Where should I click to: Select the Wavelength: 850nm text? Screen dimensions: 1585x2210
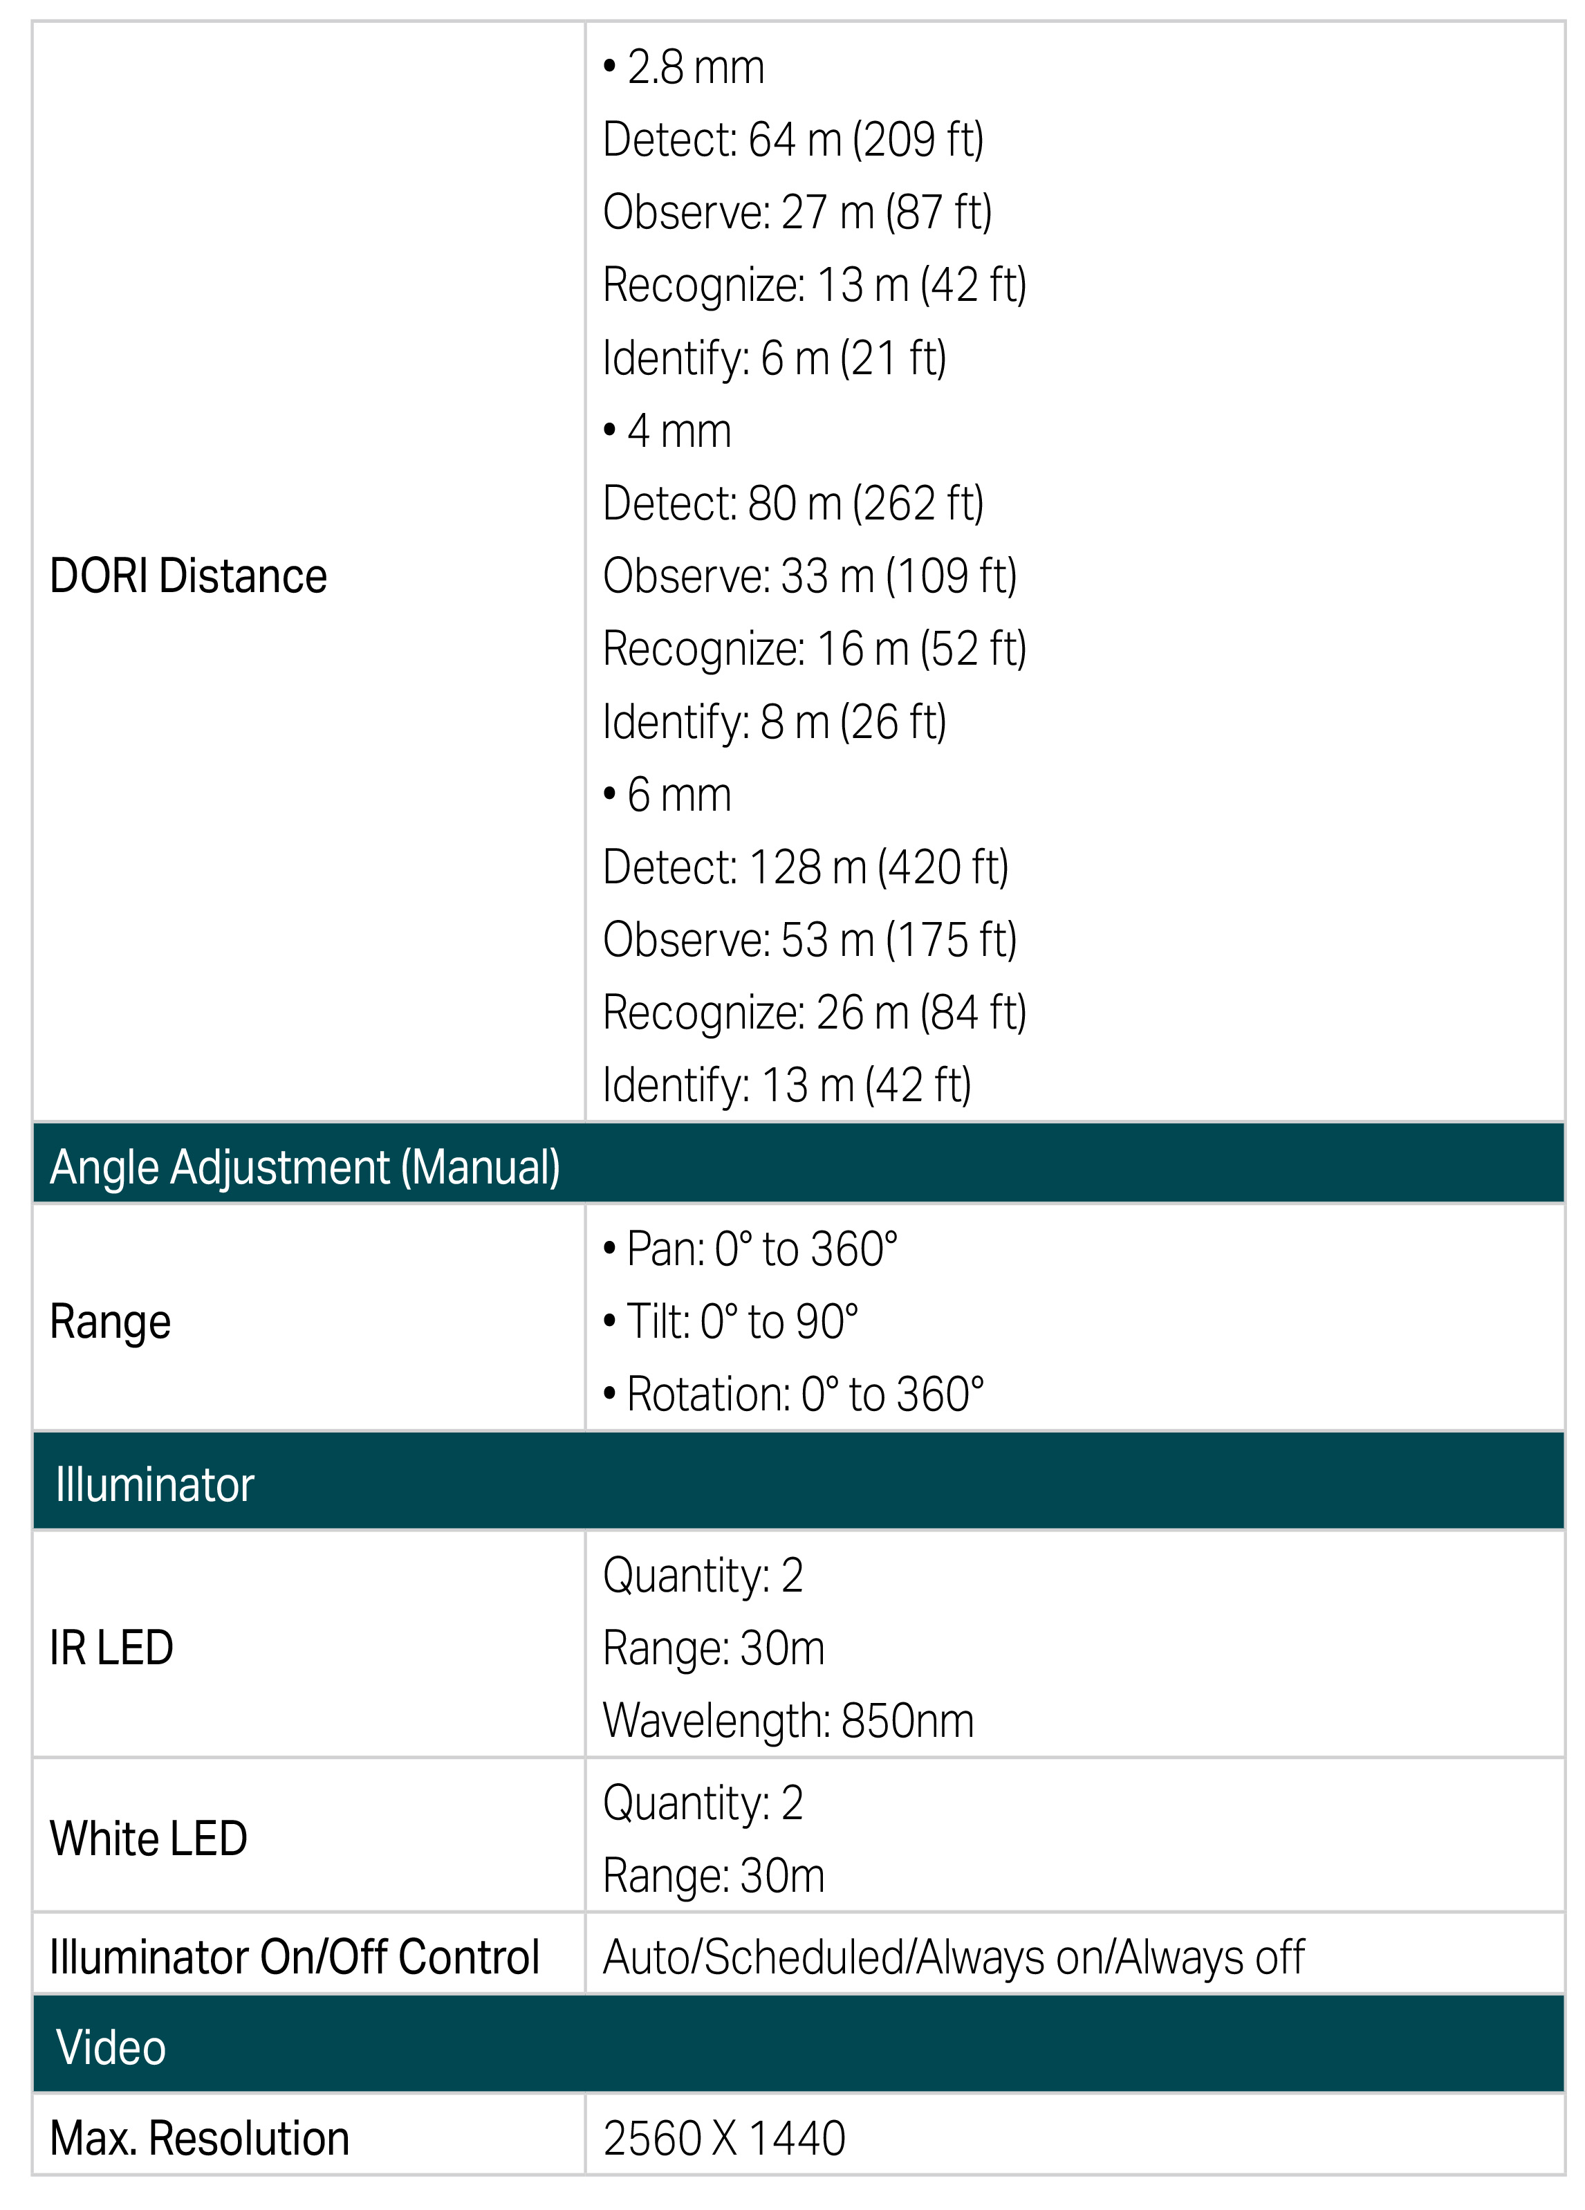point(788,1721)
